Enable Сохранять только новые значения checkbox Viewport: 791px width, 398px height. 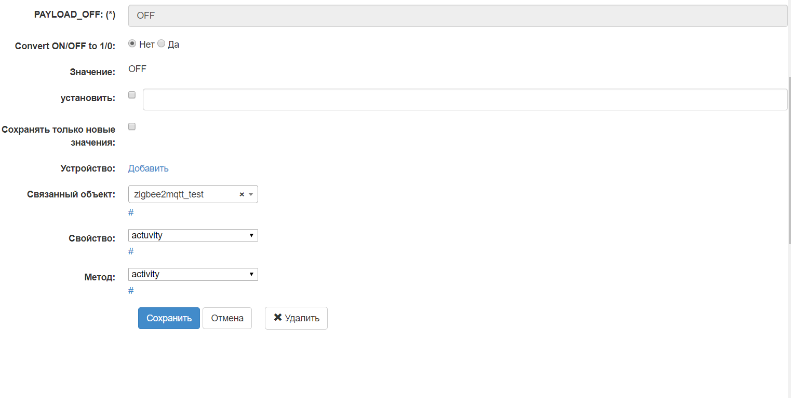point(132,126)
